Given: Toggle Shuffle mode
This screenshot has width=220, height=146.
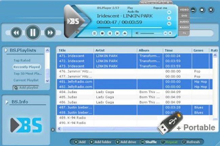Looking at the screenshot, I should click(149, 142).
